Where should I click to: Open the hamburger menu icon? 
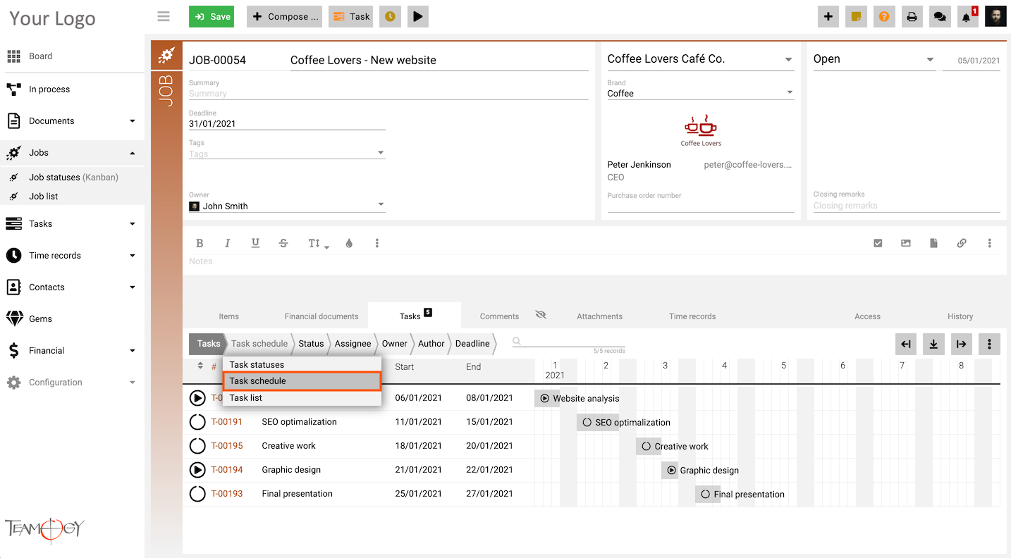tap(164, 16)
